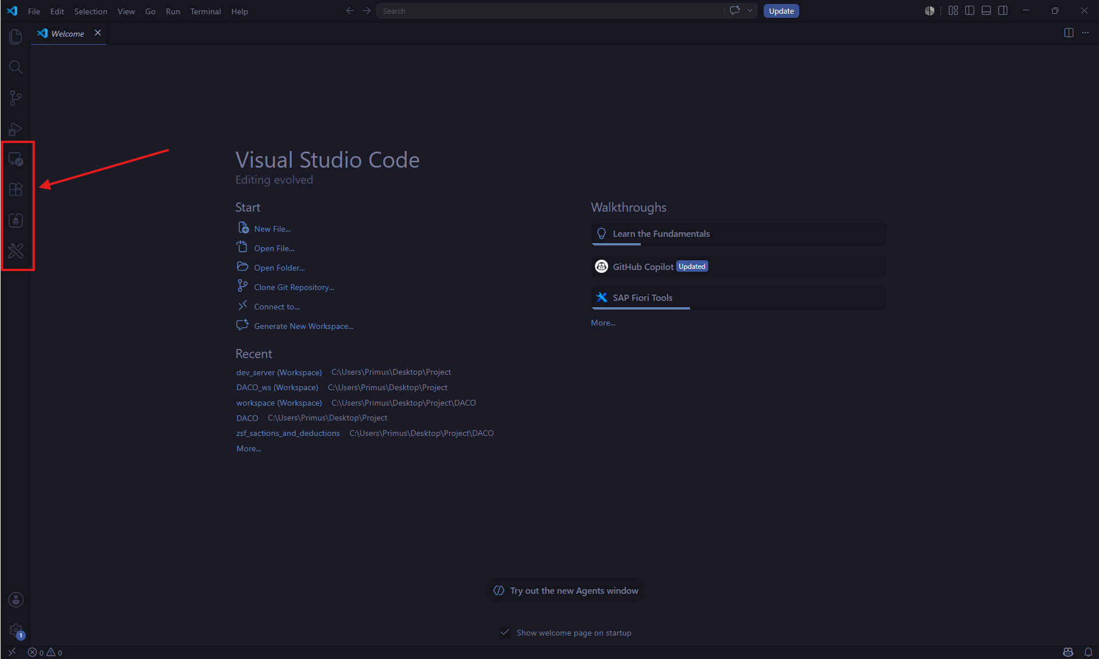Show More walkthroughs
The width and height of the screenshot is (1099, 659).
(603, 323)
